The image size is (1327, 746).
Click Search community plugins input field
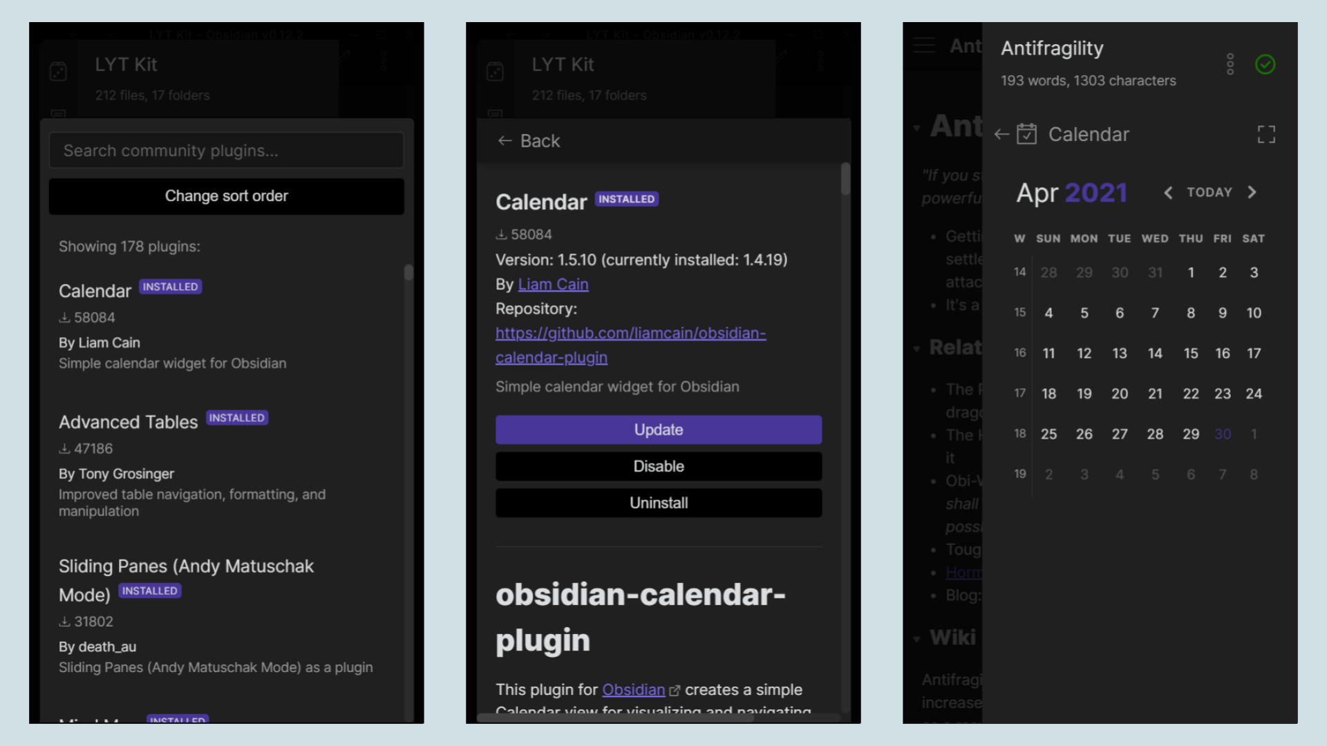click(x=226, y=151)
